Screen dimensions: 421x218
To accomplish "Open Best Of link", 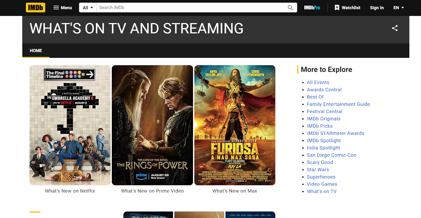I will [x=315, y=97].
